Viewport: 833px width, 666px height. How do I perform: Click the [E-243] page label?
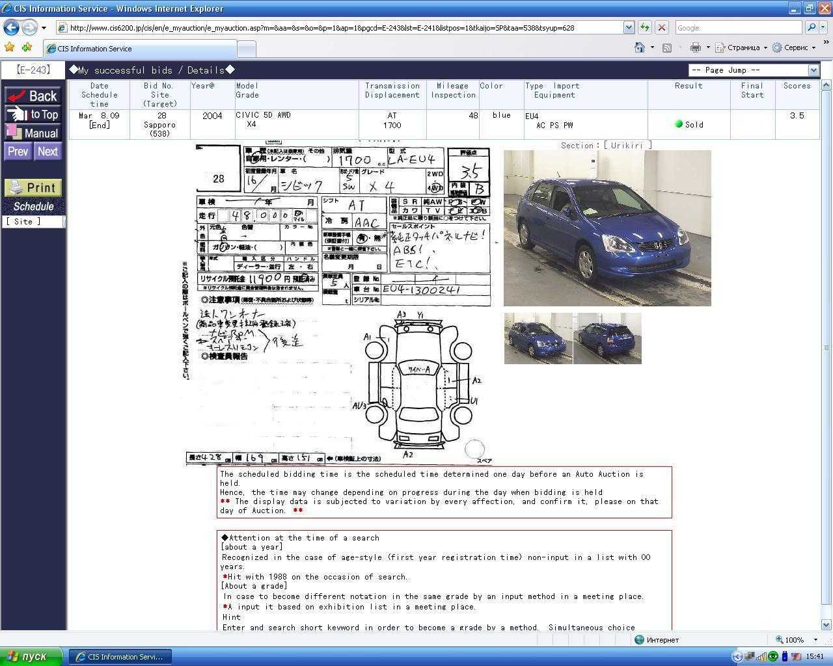coord(33,70)
